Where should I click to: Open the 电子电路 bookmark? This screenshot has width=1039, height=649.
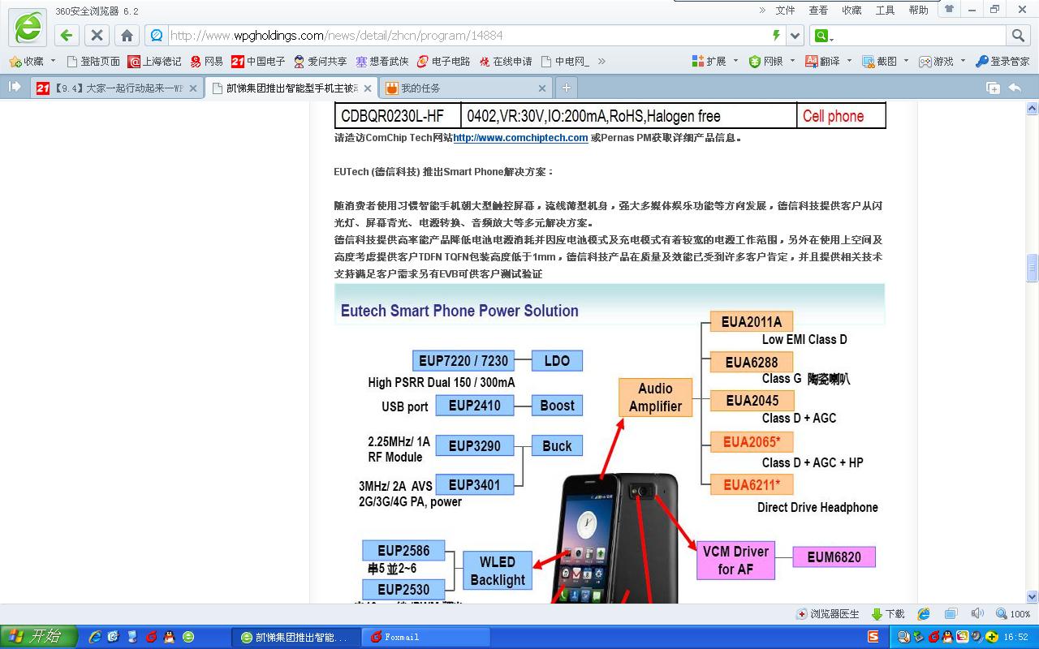click(x=444, y=61)
